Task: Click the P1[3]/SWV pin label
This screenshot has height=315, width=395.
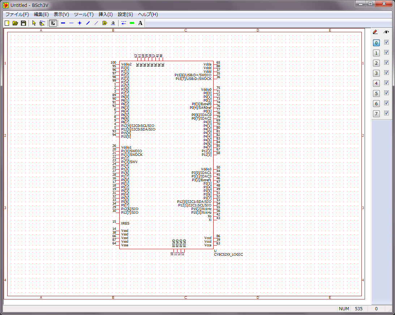Action: coord(129,162)
